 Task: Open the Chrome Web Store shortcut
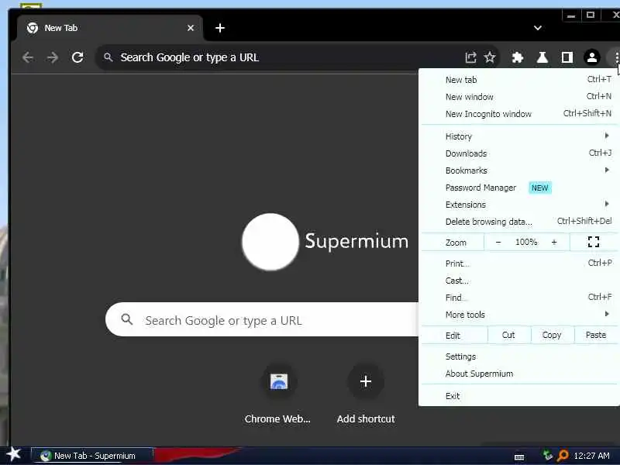coord(277,395)
